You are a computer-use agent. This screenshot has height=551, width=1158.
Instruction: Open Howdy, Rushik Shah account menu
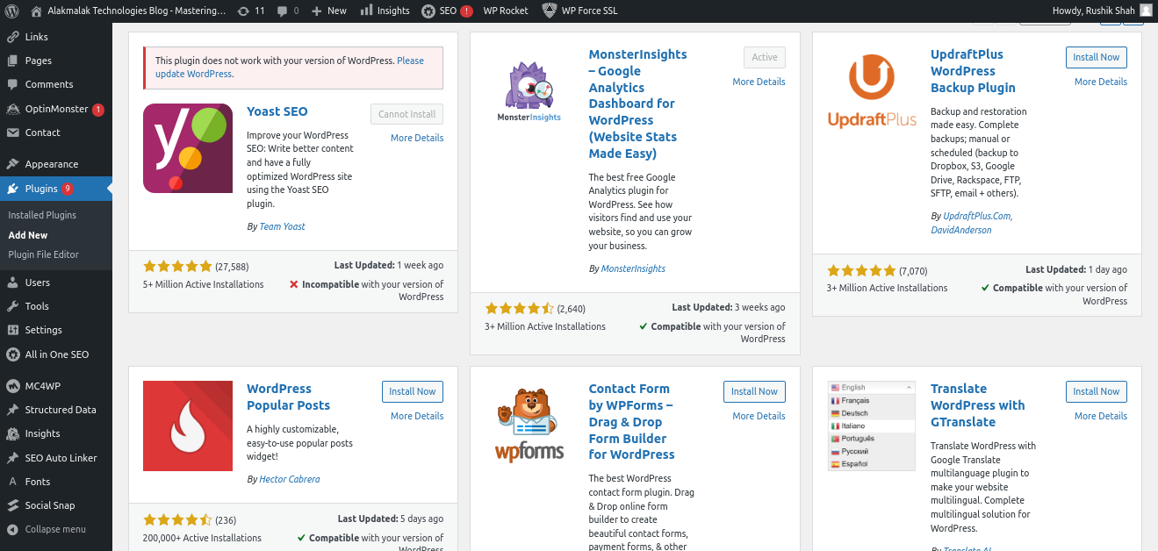pyautogui.click(x=1102, y=11)
